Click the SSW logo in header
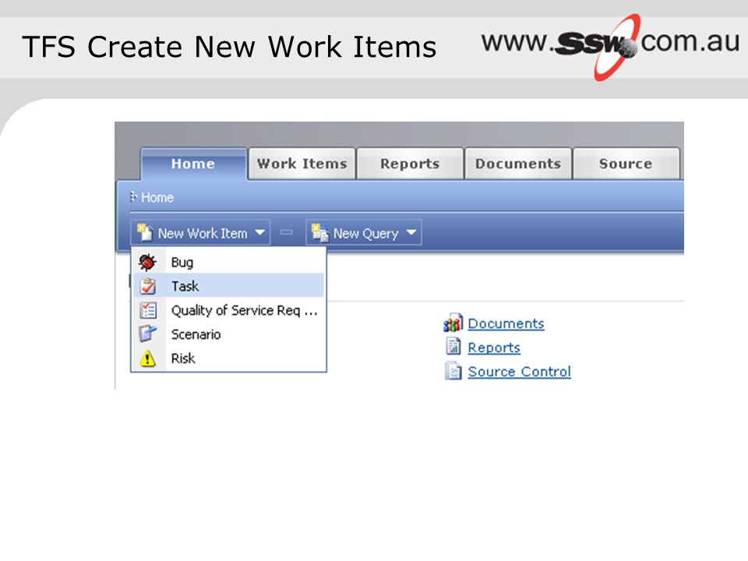This screenshot has height=561, width=748. point(610,46)
